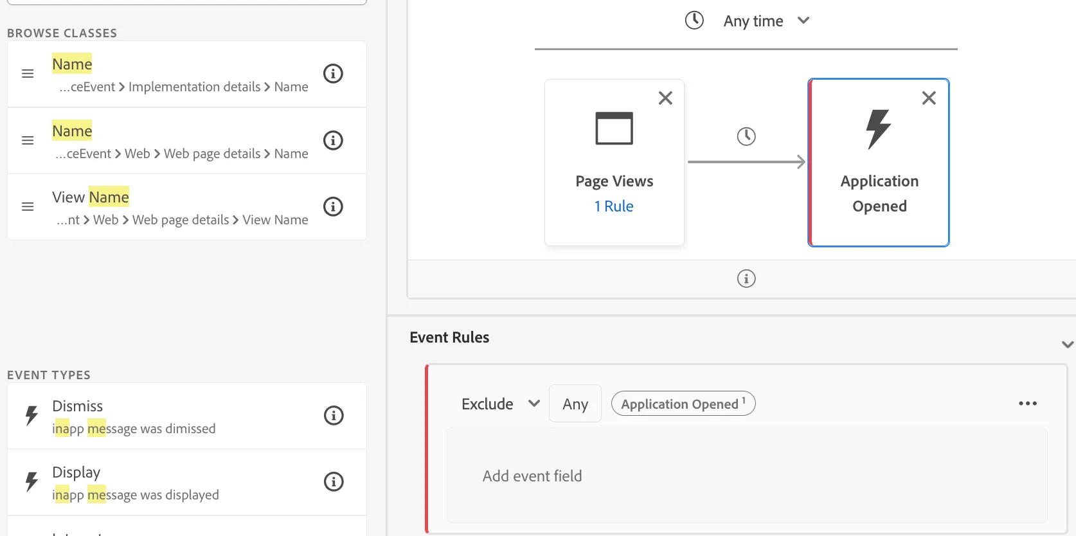
Task: Click the lightning icon on Application Opened card
Action: pos(878,129)
